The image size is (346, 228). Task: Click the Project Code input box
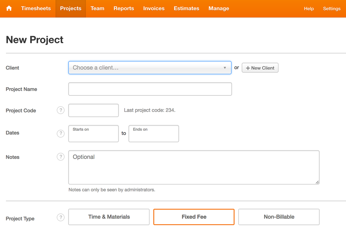tap(93, 110)
